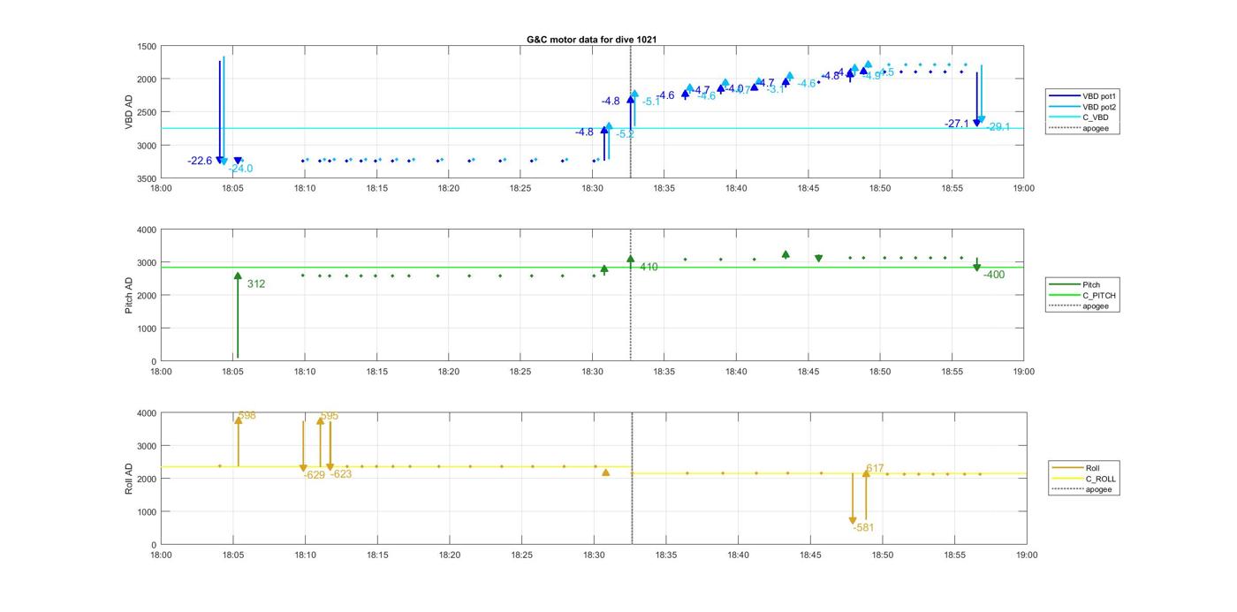The image size is (1237, 612).
Task: Click the '4000' y-tick in Roll plot
Action: pyautogui.click(x=147, y=413)
